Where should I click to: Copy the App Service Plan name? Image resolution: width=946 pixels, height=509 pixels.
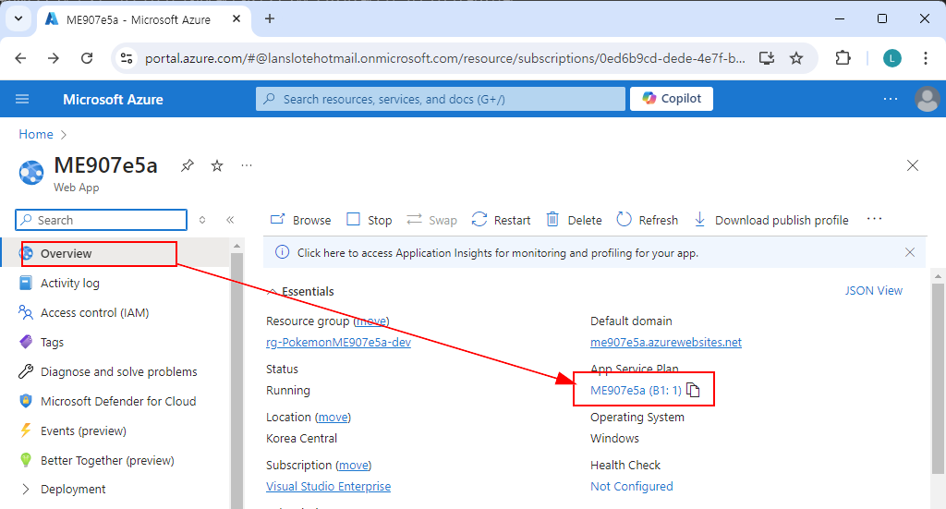tap(693, 390)
